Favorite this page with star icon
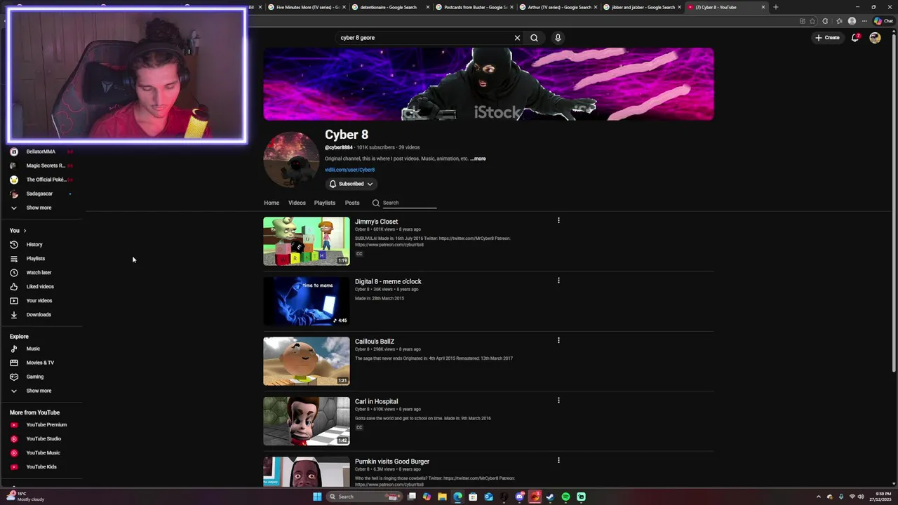 click(x=813, y=21)
